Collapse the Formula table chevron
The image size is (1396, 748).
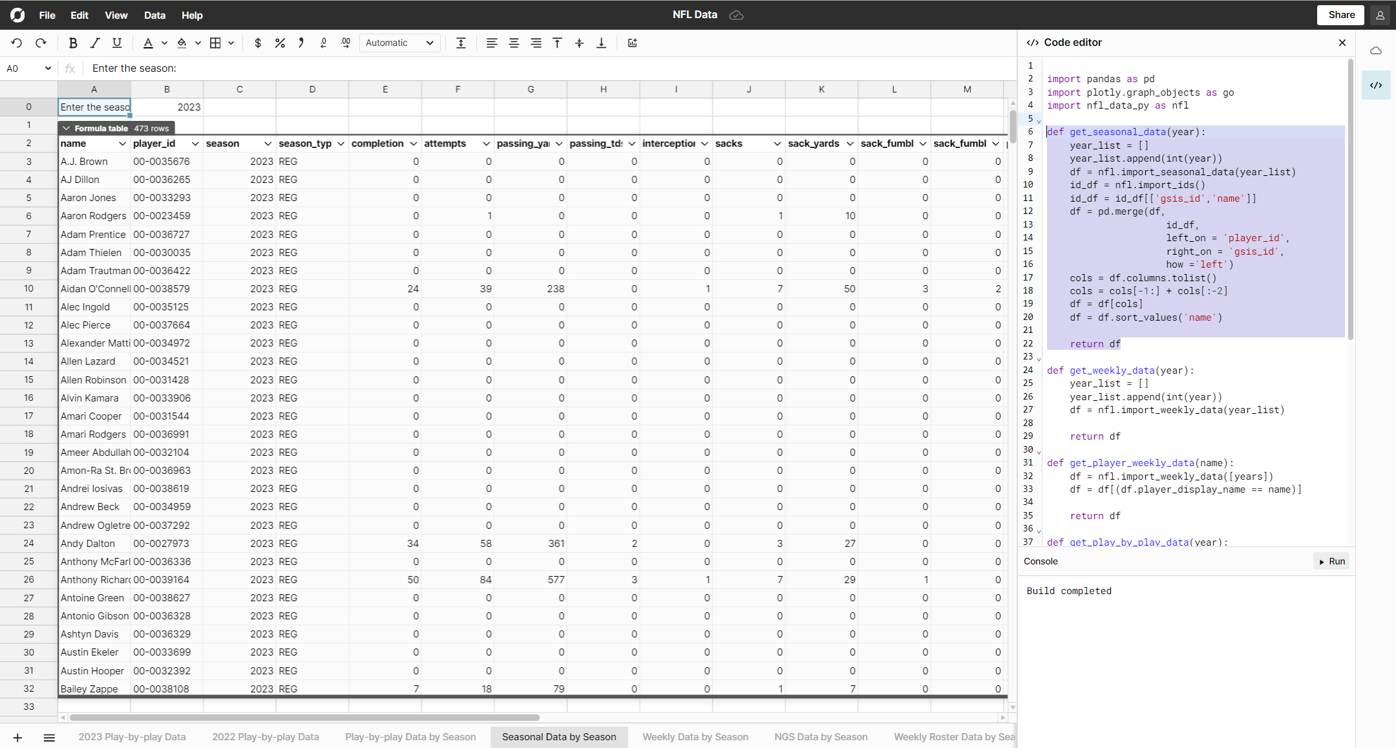click(x=66, y=128)
